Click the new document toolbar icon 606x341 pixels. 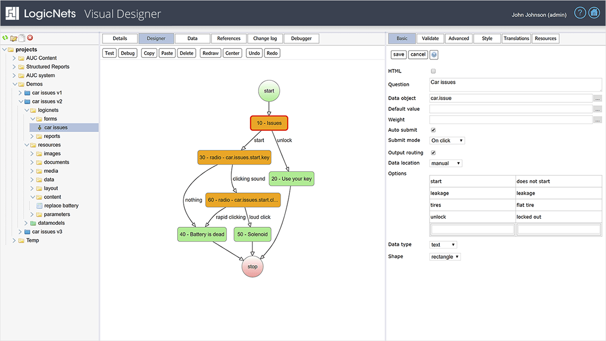click(x=22, y=38)
